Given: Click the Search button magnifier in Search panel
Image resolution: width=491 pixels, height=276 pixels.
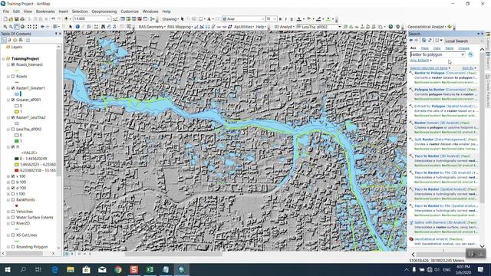Looking at the screenshot, I should tap(470, 54).
